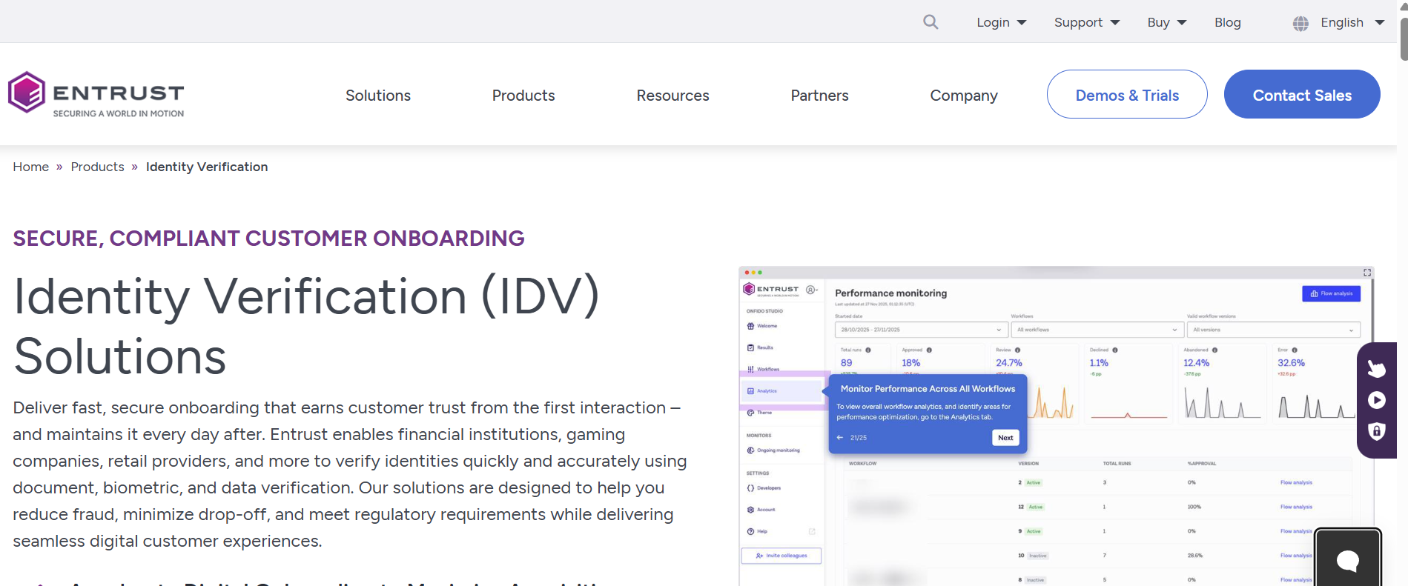Image resolution: width=1408 pixels, height=586 pixels.
Task: Click Next in the tour tooltip
Action: (1005, 438)
